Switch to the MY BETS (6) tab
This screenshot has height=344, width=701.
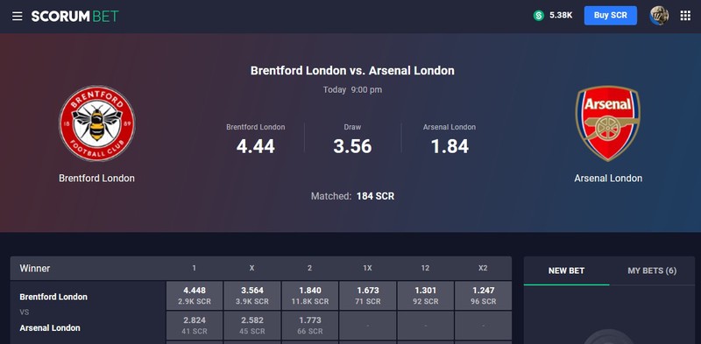(x=652, y=270)
